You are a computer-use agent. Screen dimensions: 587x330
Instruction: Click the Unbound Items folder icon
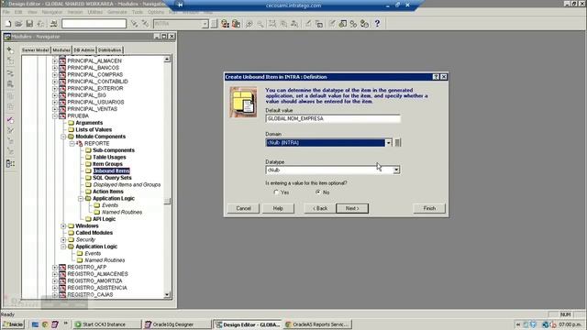88,171
